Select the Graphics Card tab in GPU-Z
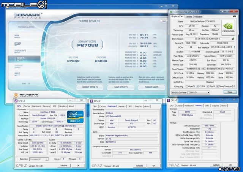The width and height of the screenshot is (243, 172). pos(177,16)
